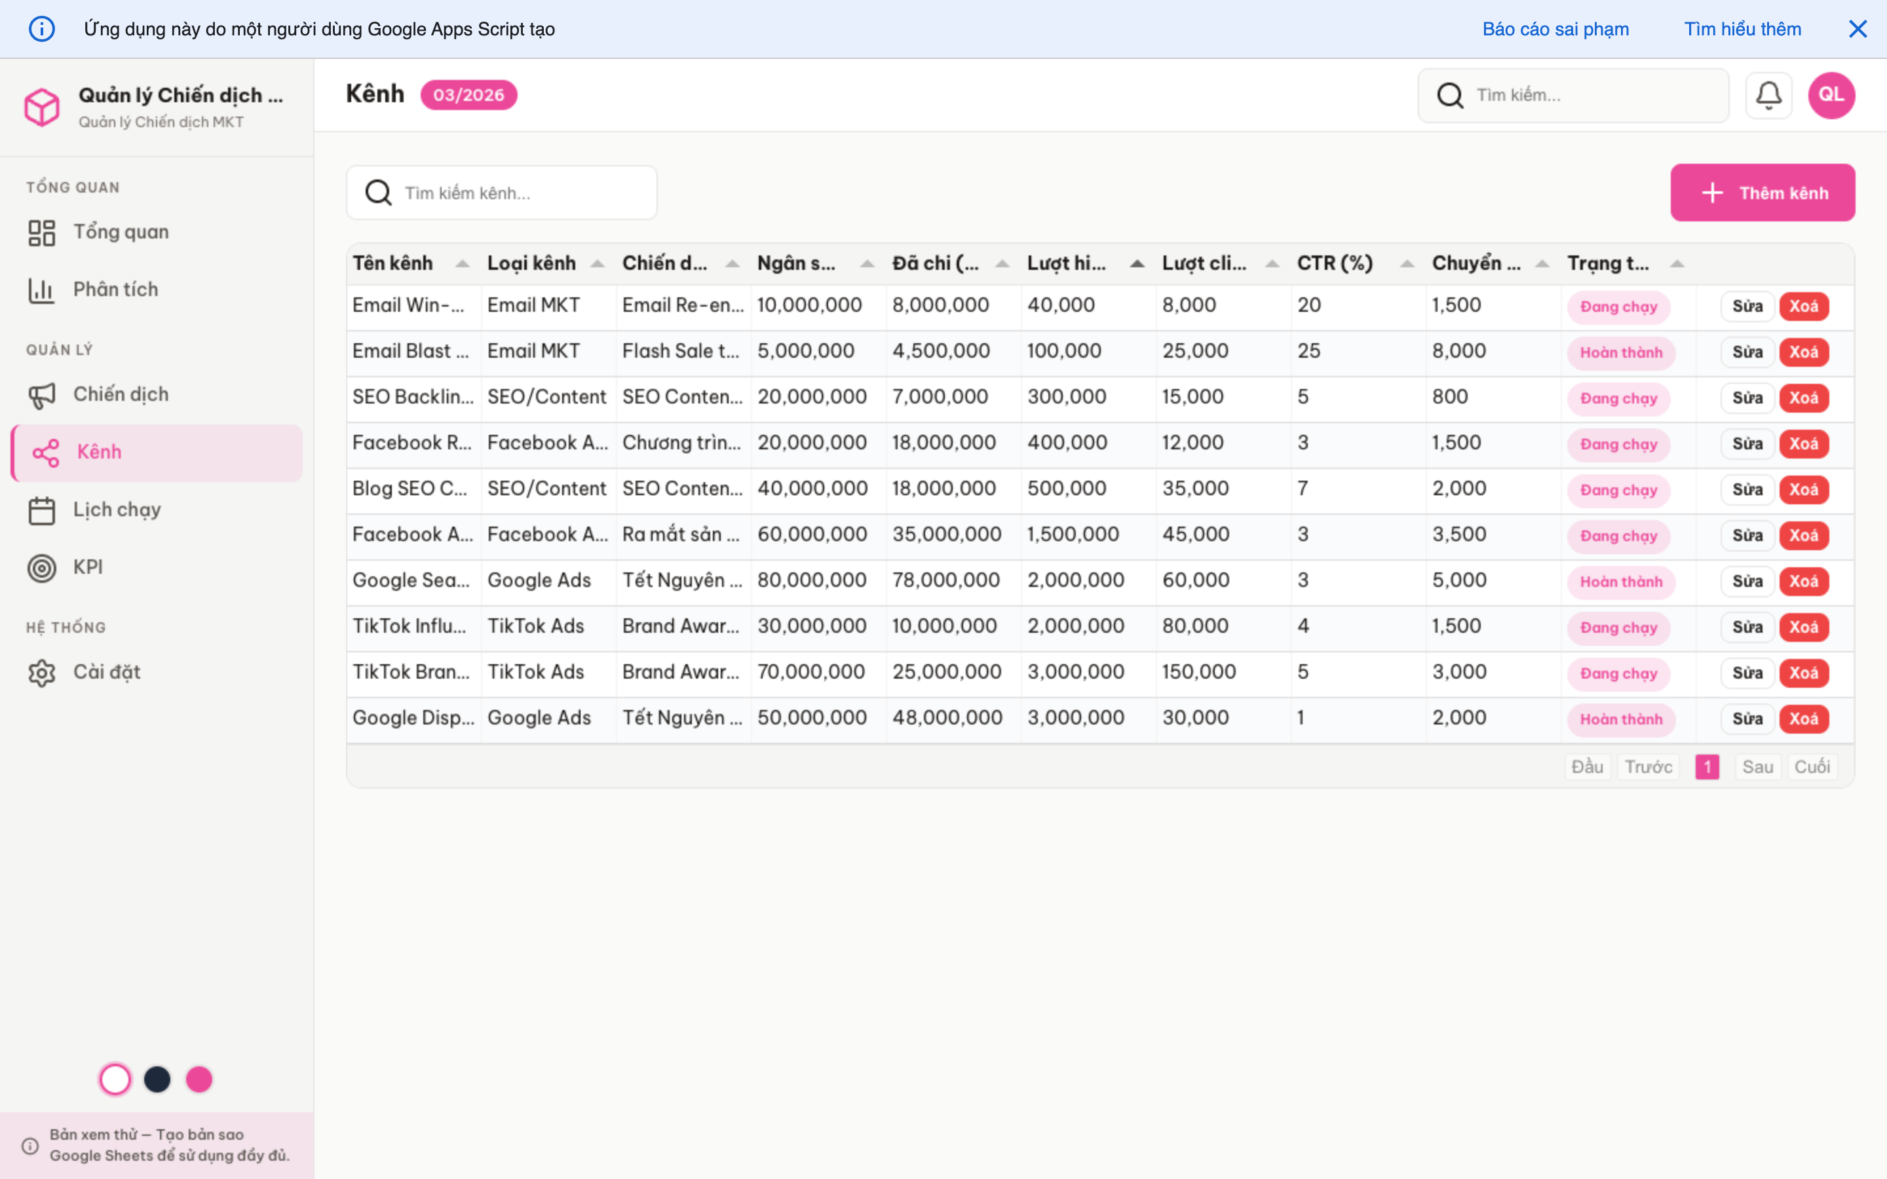
Task: Toggle the dark theme circle
Action: click(157, 1079)
